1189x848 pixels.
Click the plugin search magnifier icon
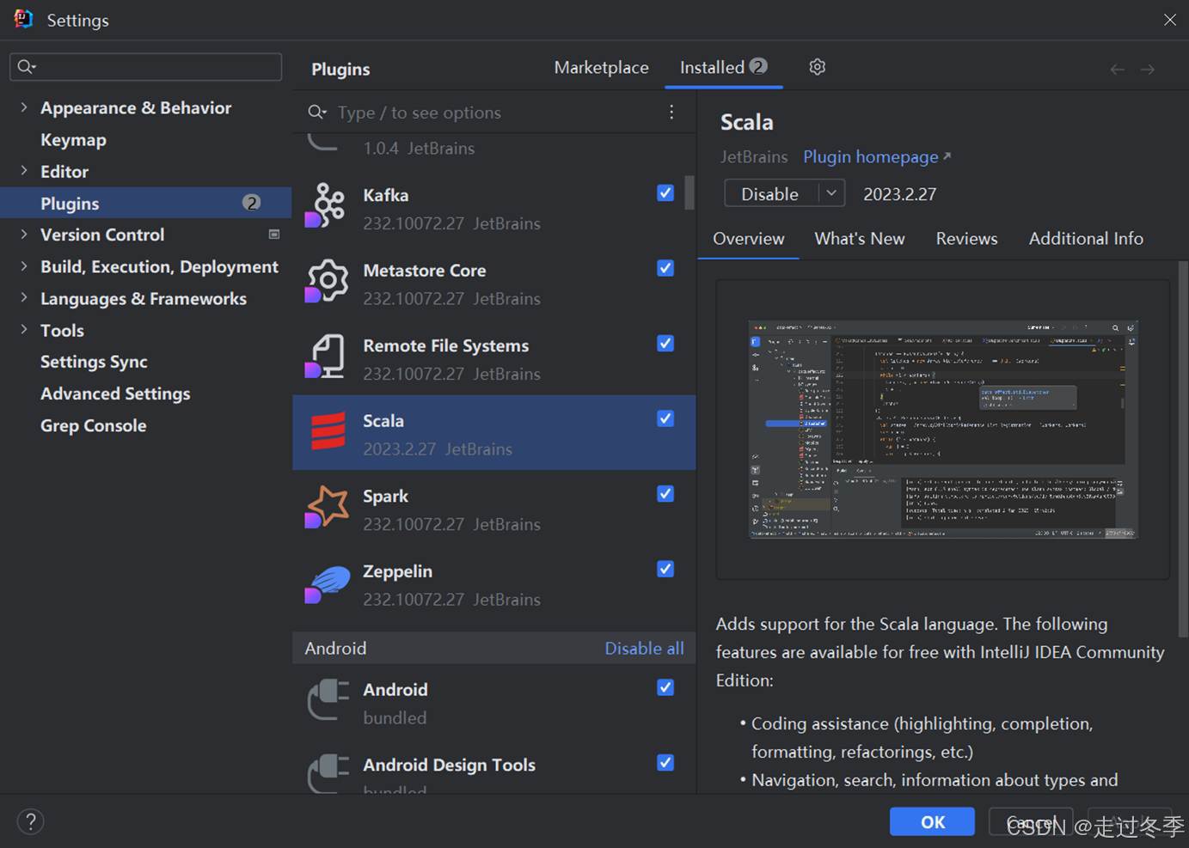[x=317, y=113]
